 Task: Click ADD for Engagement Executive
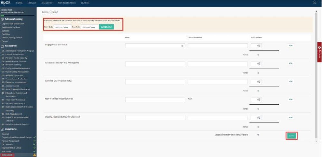click(x=290, y=46)
